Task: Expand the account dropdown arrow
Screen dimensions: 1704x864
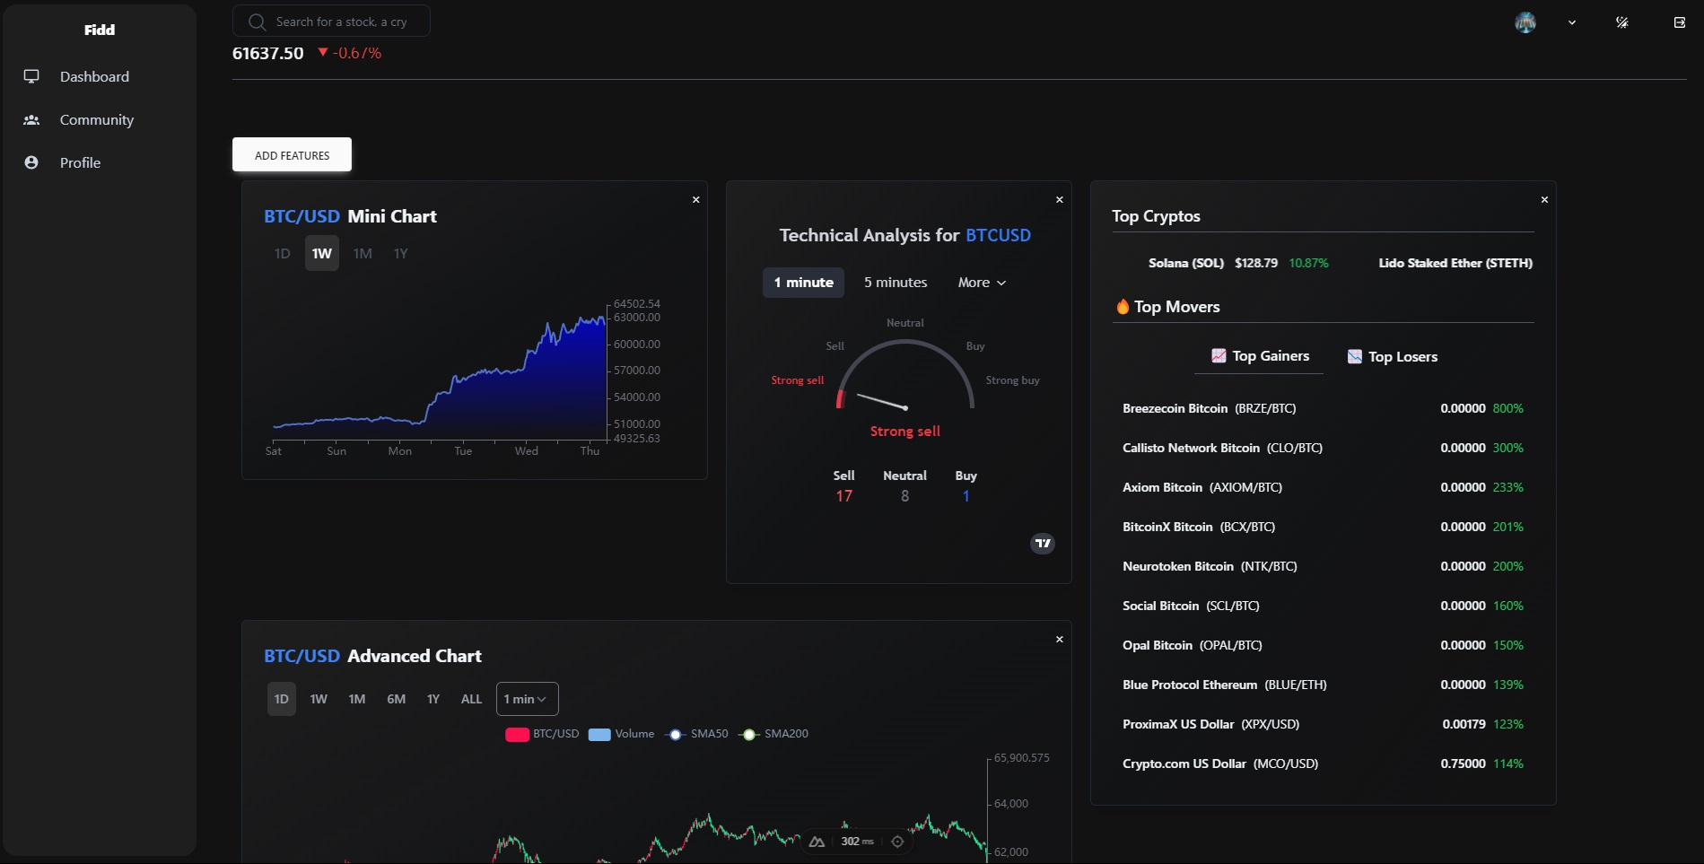Action: tap(1572, 22)
